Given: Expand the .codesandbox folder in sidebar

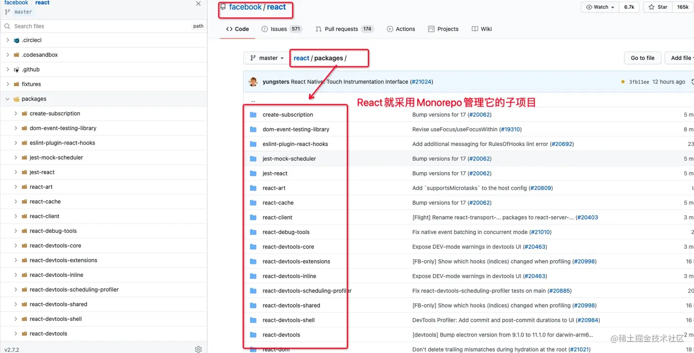Looking at the screenshot, I should coord(8,55).
